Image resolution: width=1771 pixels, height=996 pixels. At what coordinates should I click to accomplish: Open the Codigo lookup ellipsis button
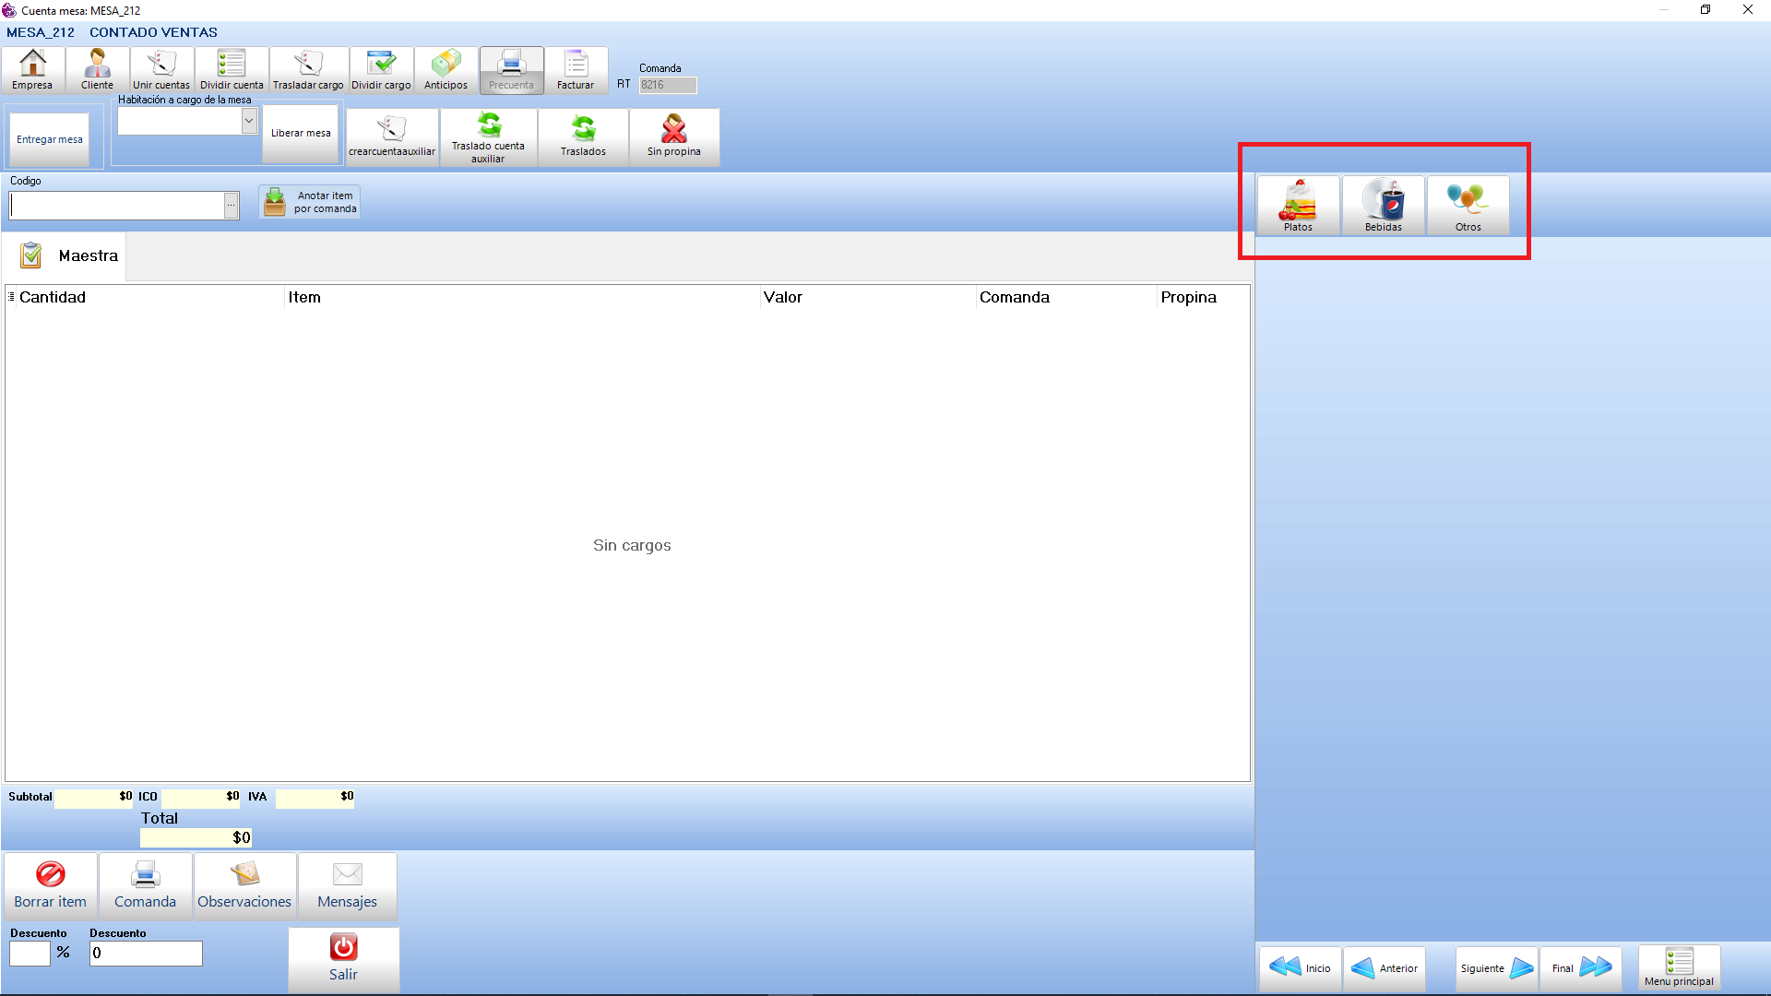click(x=231, y=205)
